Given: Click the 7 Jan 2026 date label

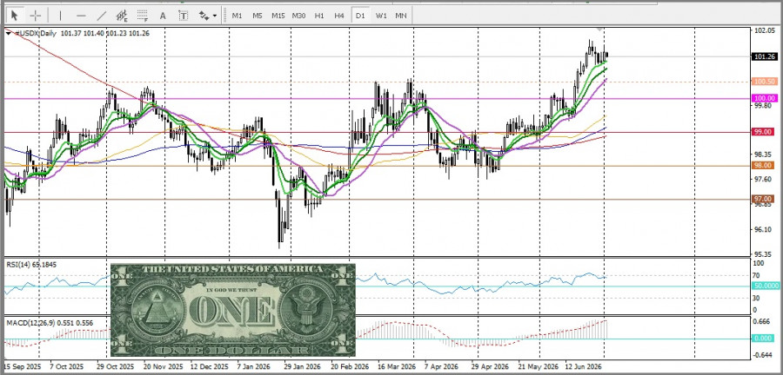Looking at the screenshot, I should pos(255,365).
